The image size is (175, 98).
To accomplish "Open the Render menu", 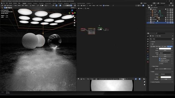I will [10, 3].
